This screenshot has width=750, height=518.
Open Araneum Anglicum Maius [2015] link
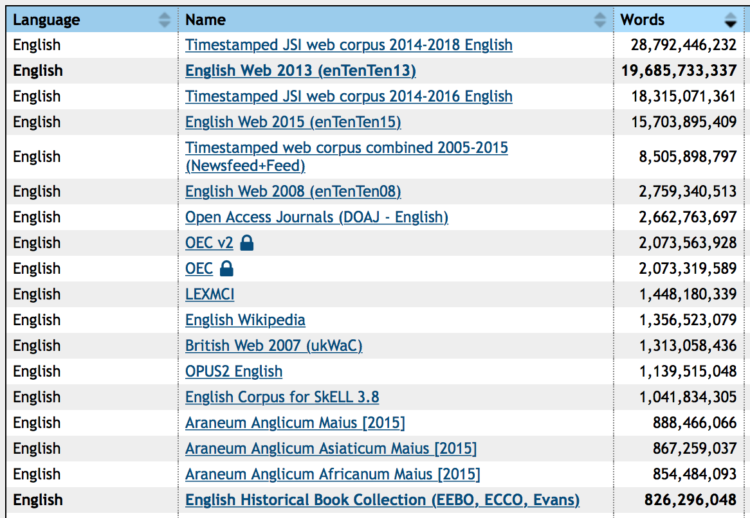(x=295, y=424)
